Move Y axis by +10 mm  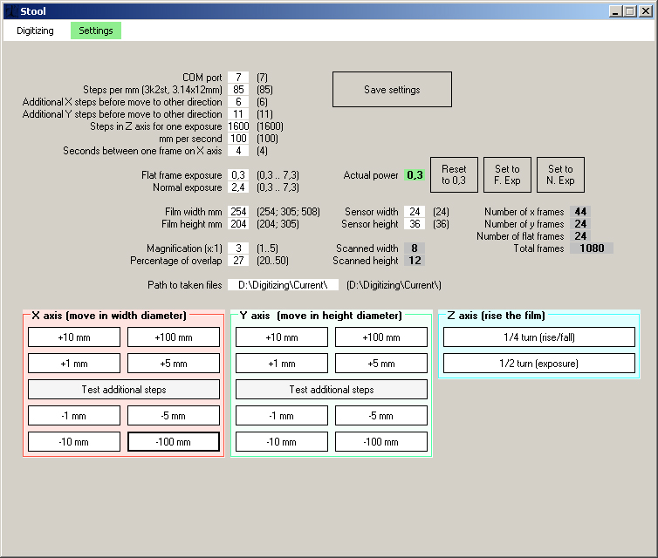282,337
